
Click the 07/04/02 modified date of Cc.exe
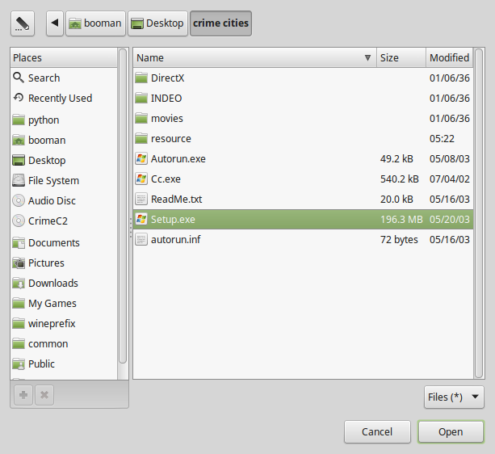coord(450,179)
